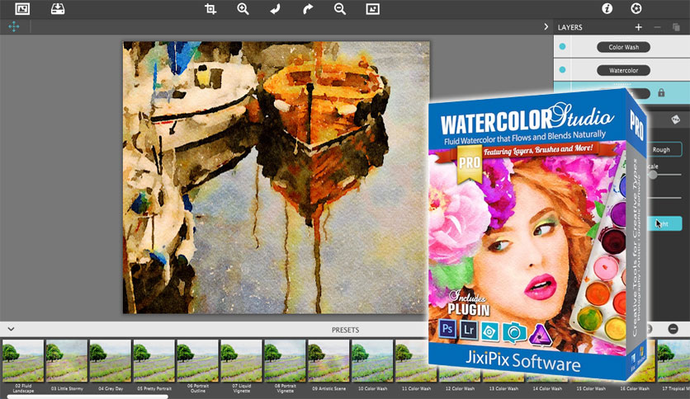
Task: Click the watercolor boat painting on canvas
Action: (x=276, y=177)
